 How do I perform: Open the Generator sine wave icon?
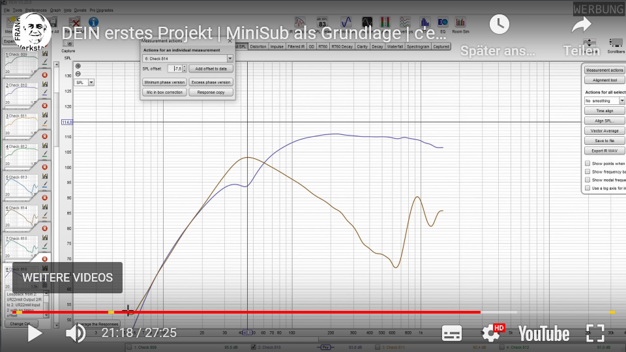346,22
